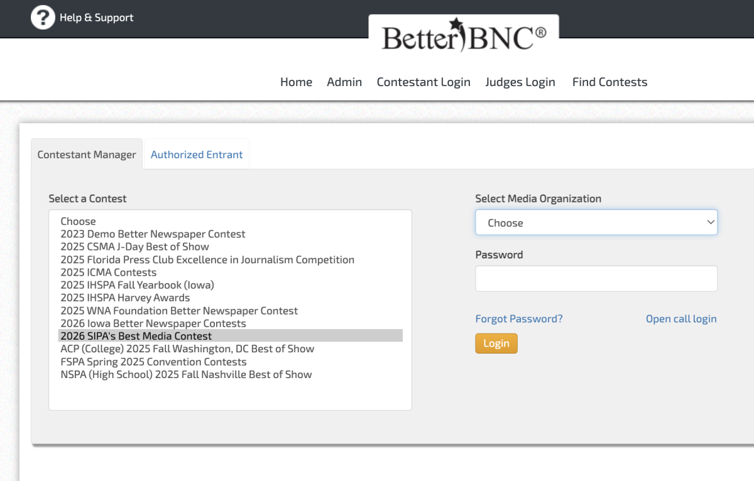The width and height of the screenshot is (754, 481).
Task: Select 2025 IHSPA Fall Yearbook (Iowa)
Action: pos(230,285)
